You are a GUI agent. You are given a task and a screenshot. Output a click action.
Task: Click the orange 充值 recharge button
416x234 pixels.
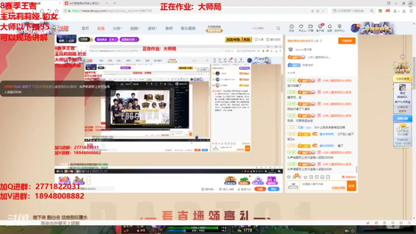point(260,189)
